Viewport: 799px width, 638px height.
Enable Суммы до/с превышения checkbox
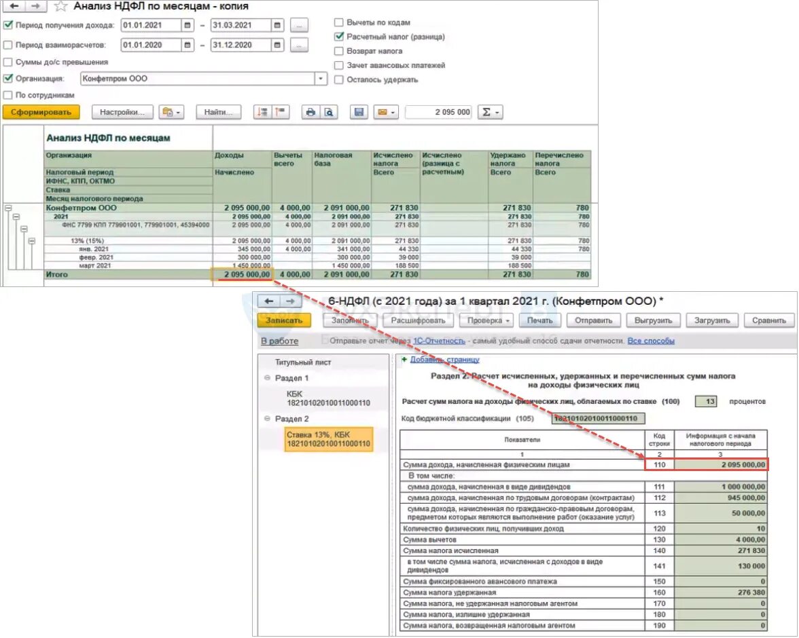point(7,62)
